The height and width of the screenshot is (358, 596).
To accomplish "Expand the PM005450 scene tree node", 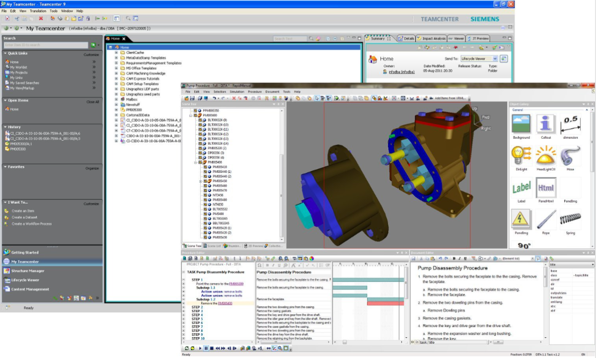I will pos(201,181).
